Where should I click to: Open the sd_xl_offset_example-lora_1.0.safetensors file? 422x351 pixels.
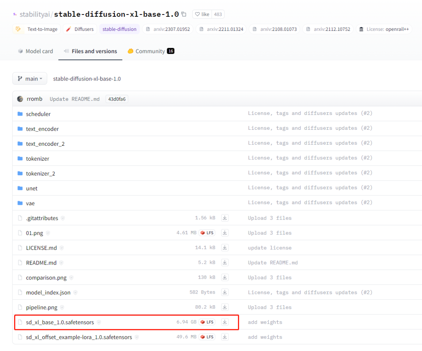click(79, 337)
